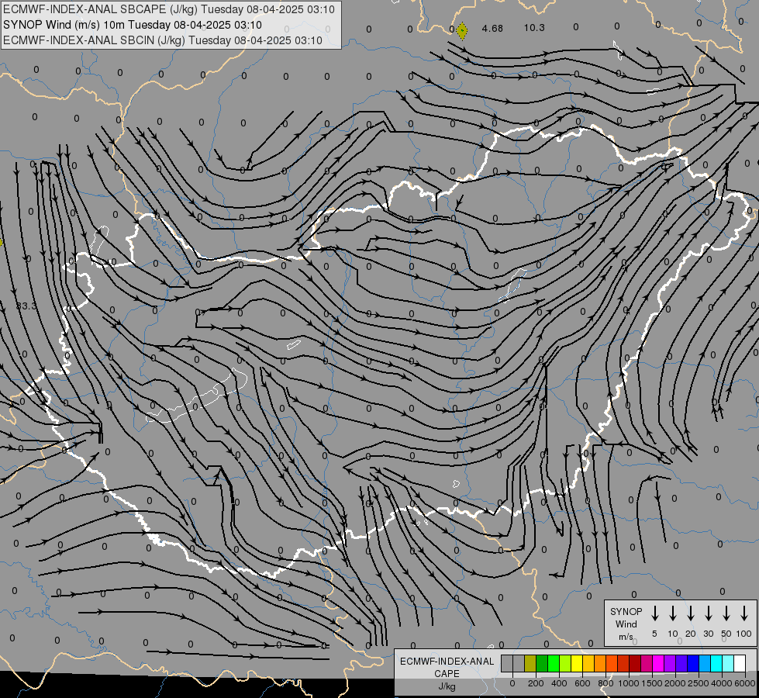Select the wind arrow above the 10 label
Image resolution: width=759 pixels, height=698 pixels.
[x=673, y=613]
